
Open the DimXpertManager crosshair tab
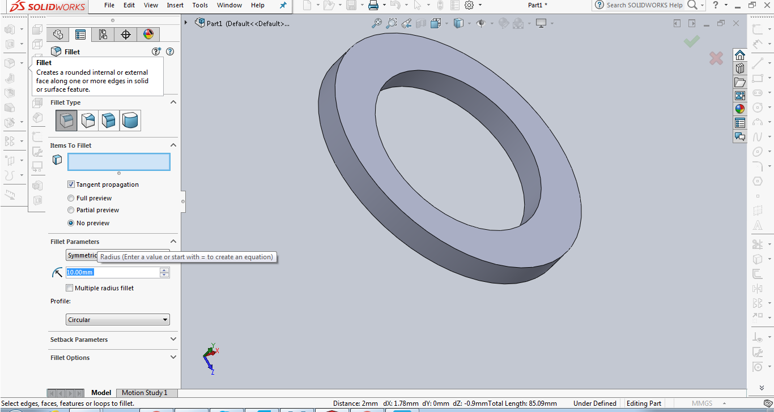(126, 35)
